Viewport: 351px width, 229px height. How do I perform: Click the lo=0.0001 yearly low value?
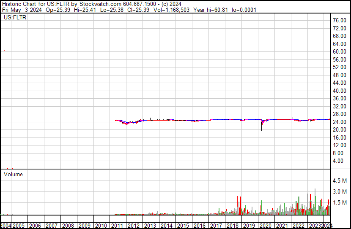pyautogui.click(x=244, y=10)
